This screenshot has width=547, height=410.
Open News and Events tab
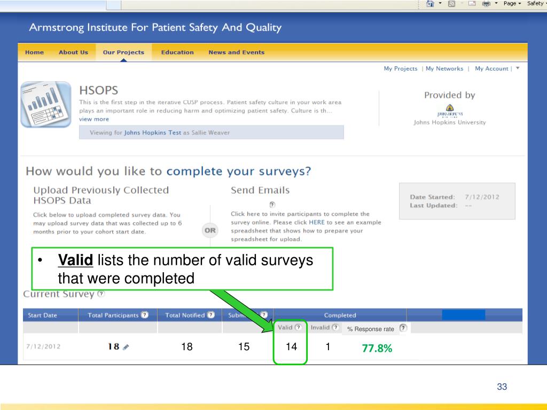pyautogui.click(x=237, y=52)
